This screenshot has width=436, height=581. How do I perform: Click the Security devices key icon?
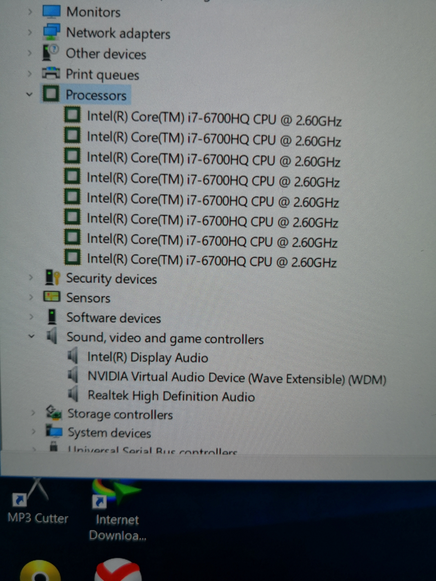coord(52,277)
